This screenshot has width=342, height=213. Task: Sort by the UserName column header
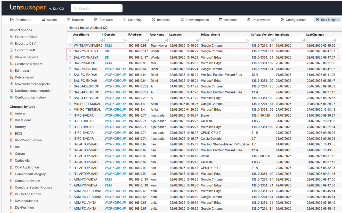click(x=157, y=34)
